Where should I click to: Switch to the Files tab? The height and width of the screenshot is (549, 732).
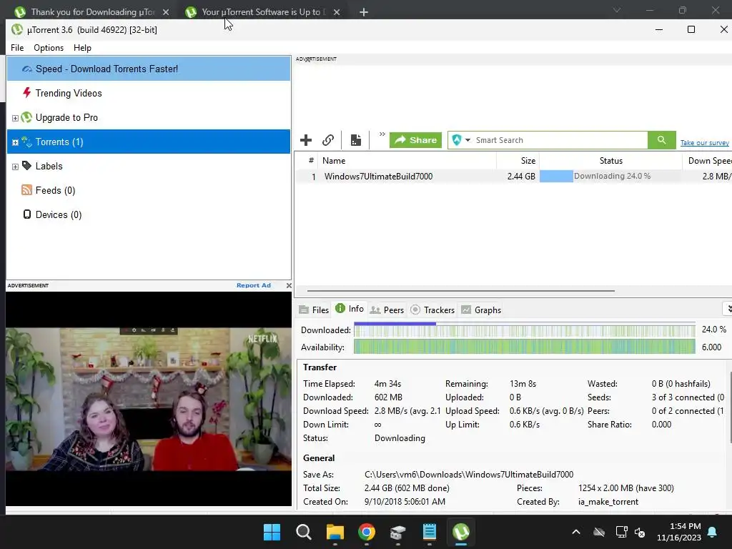point(315,310)
